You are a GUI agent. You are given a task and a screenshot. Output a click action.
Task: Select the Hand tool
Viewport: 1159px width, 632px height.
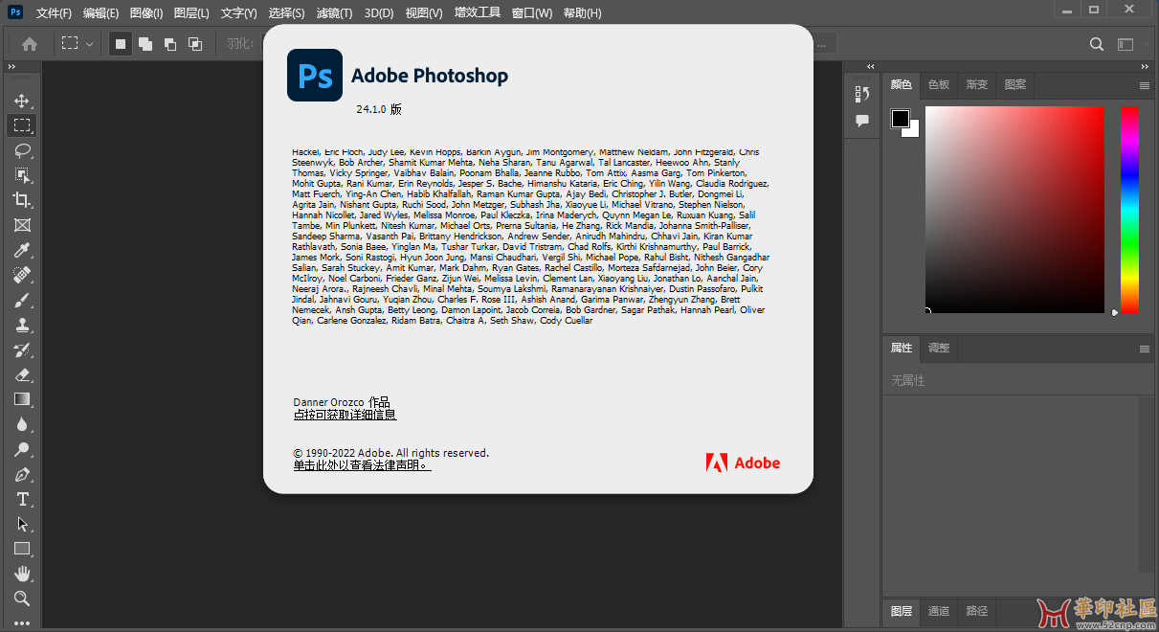[x=21, y=574]
